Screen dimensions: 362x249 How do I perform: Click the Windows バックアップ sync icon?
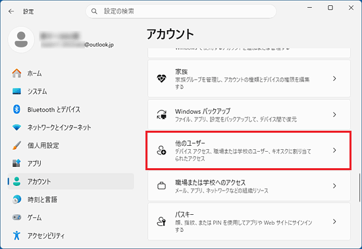[161, 114]
